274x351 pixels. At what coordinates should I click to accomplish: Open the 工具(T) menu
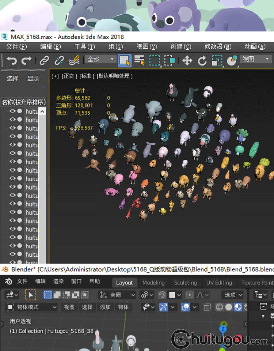85,47
